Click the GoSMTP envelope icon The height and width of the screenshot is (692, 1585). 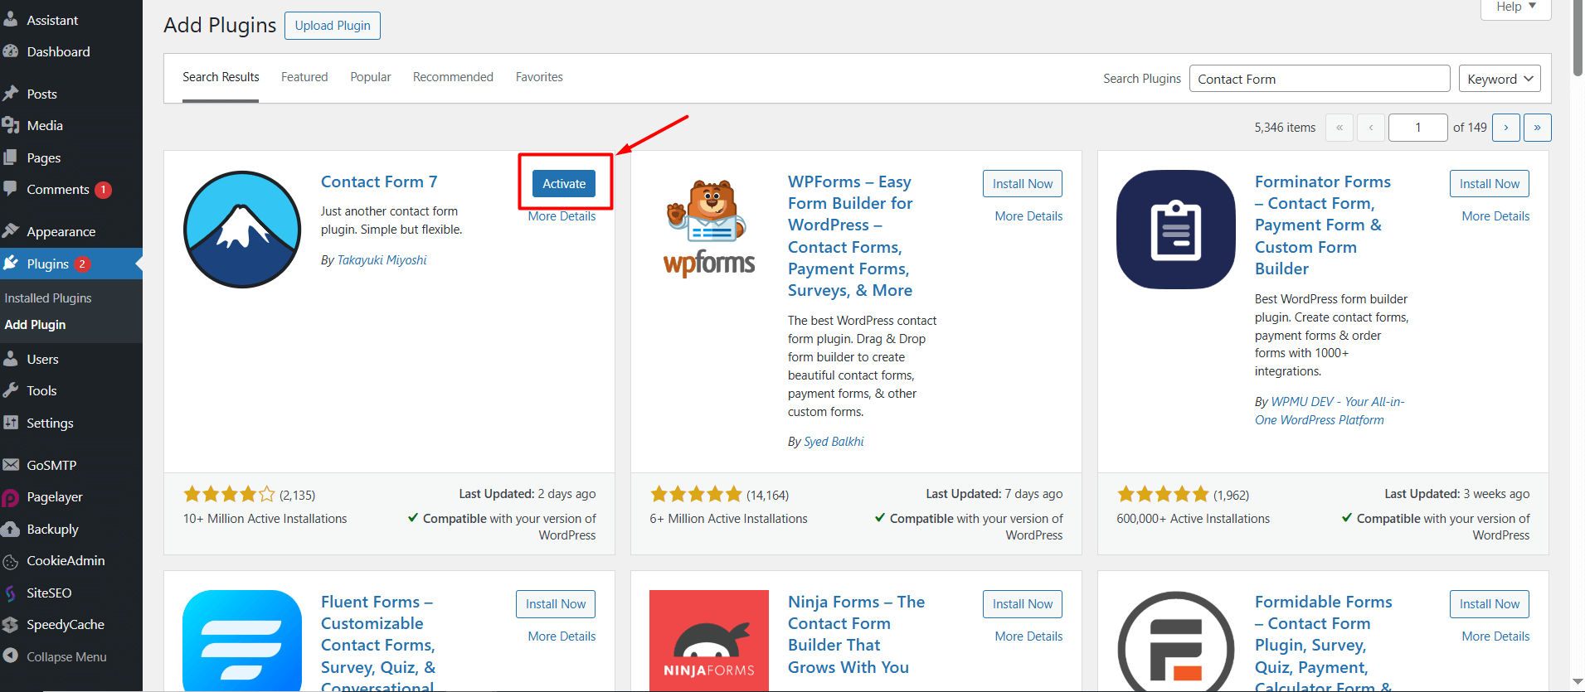pos(11,465)
